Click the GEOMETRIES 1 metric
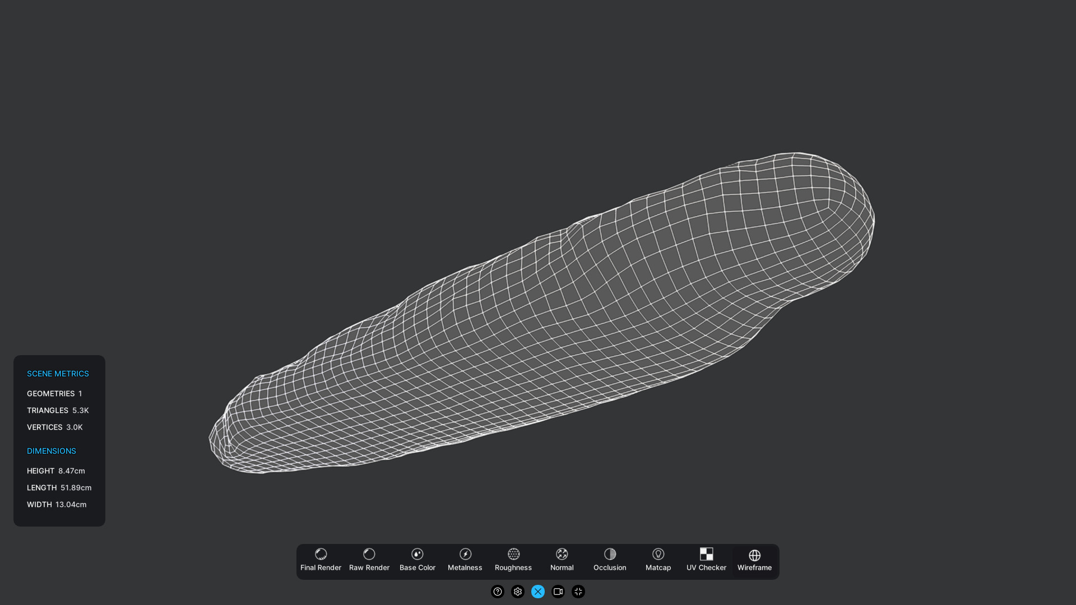The image size is (1076, 605). pyautogui.click(x=54, y=394)
